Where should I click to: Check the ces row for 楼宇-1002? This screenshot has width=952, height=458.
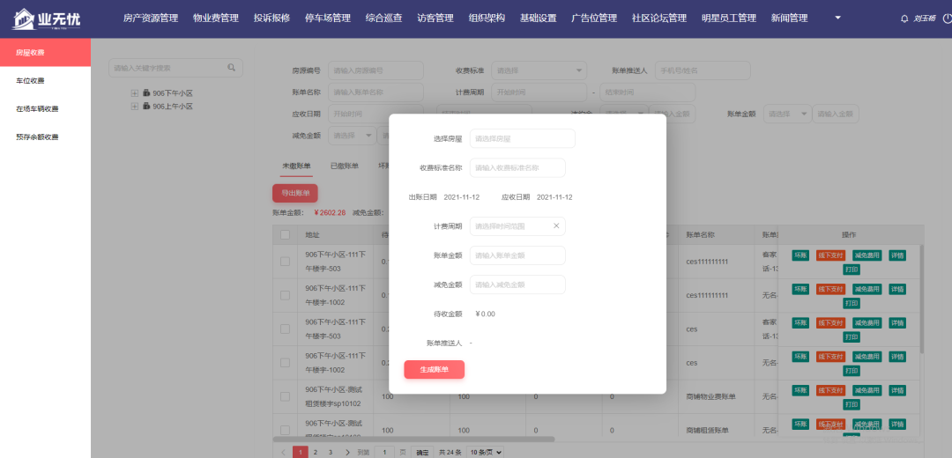click(285, 363)
